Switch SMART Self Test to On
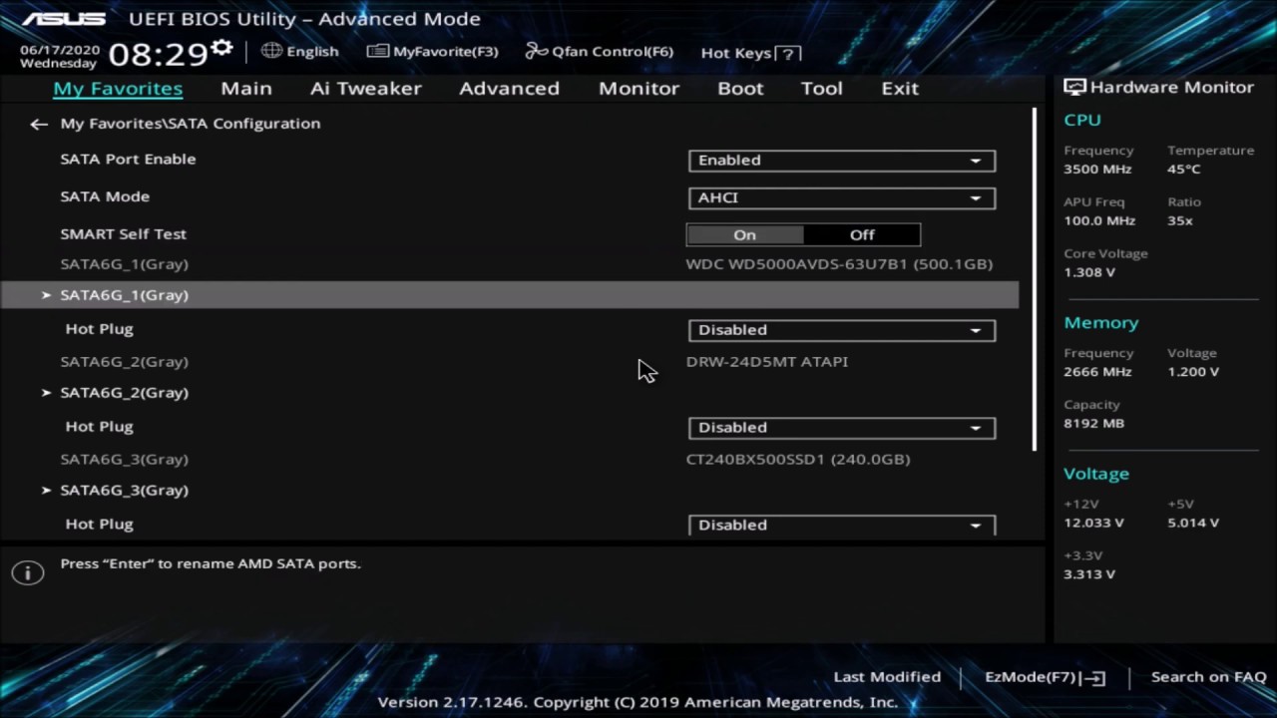The width and height of the screenshot is (1277, 718). coord(745,235)
